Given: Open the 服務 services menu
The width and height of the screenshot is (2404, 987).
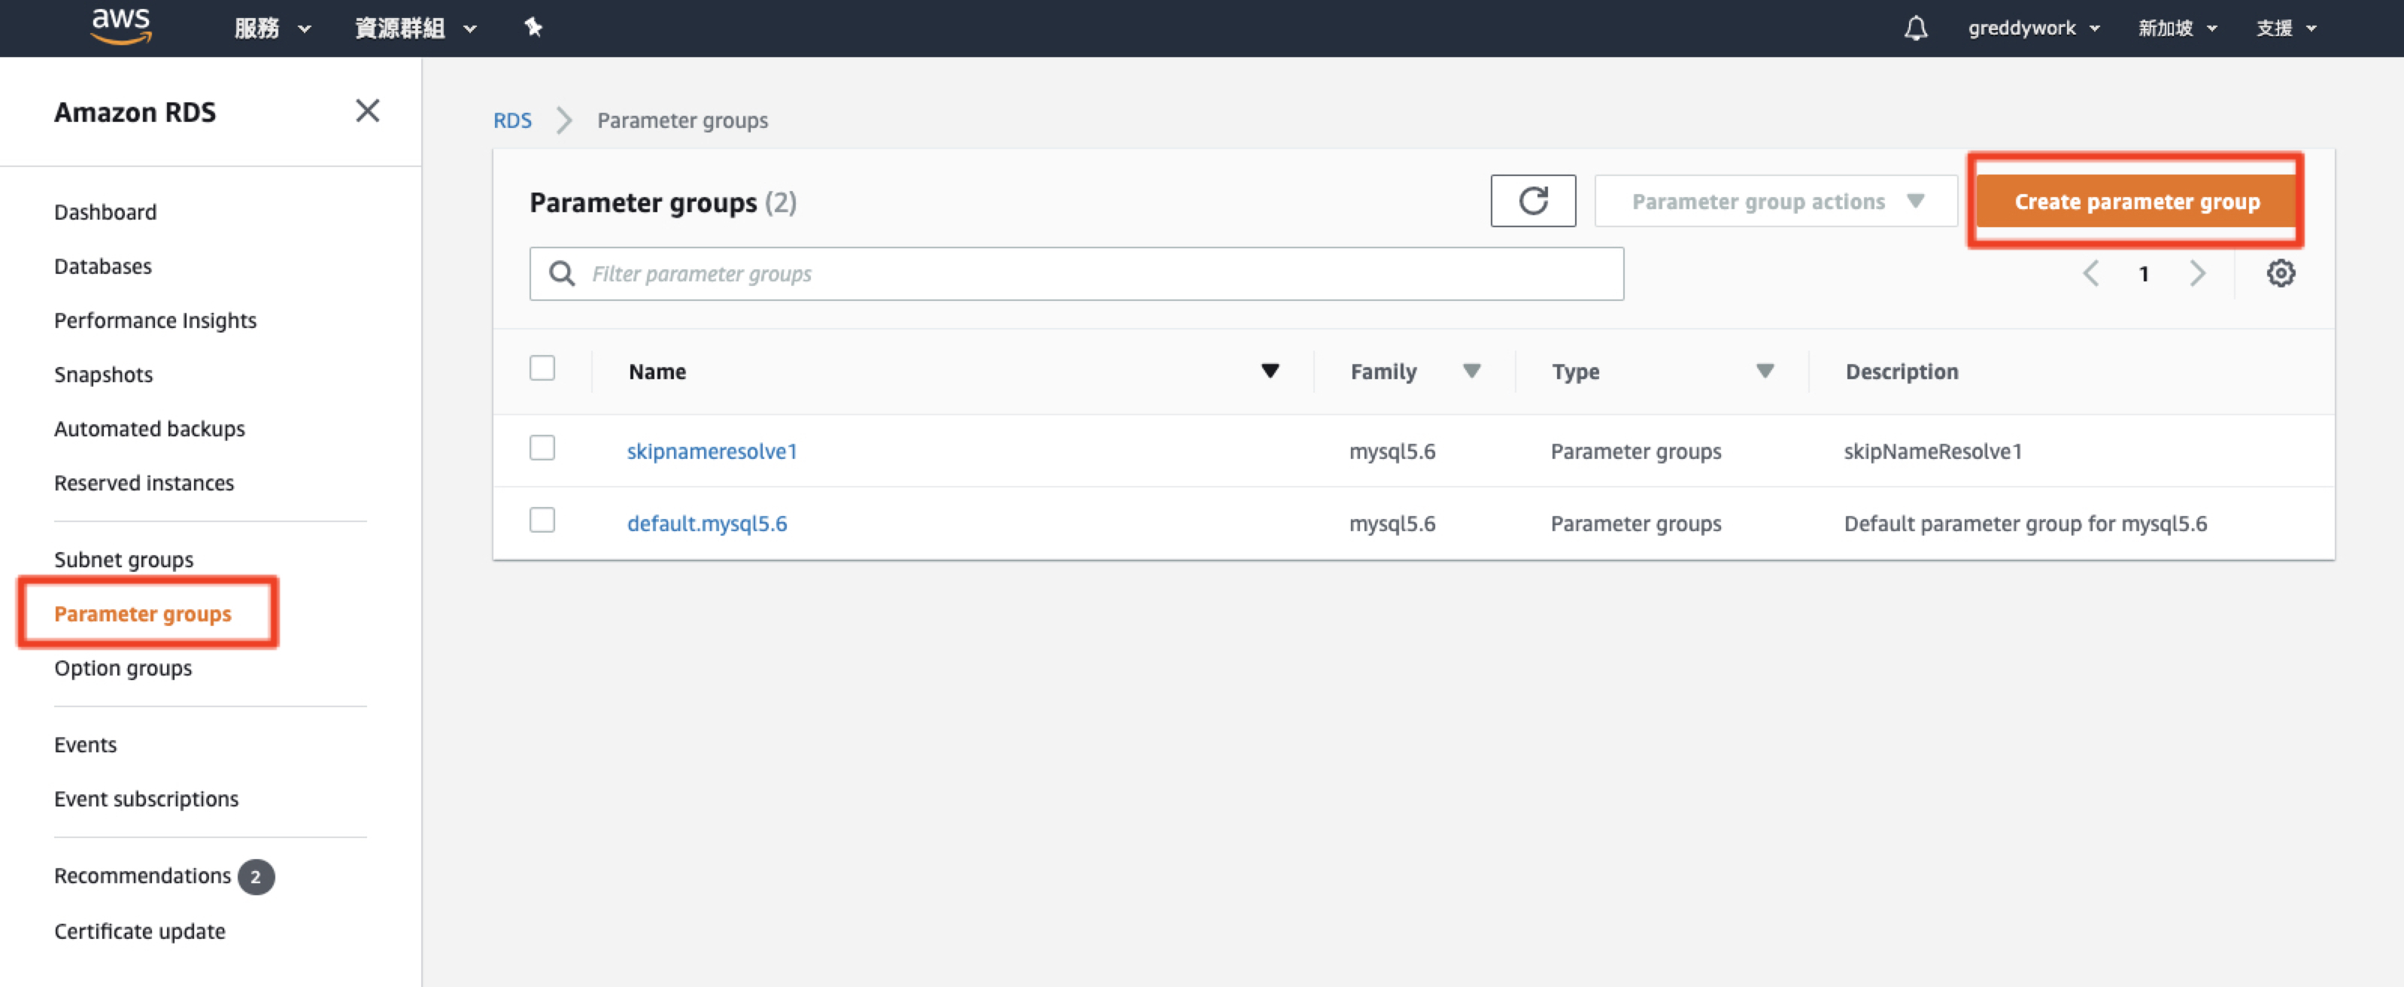Looking at the screenshot, I should pyautogui.click(x=272, y=28).
